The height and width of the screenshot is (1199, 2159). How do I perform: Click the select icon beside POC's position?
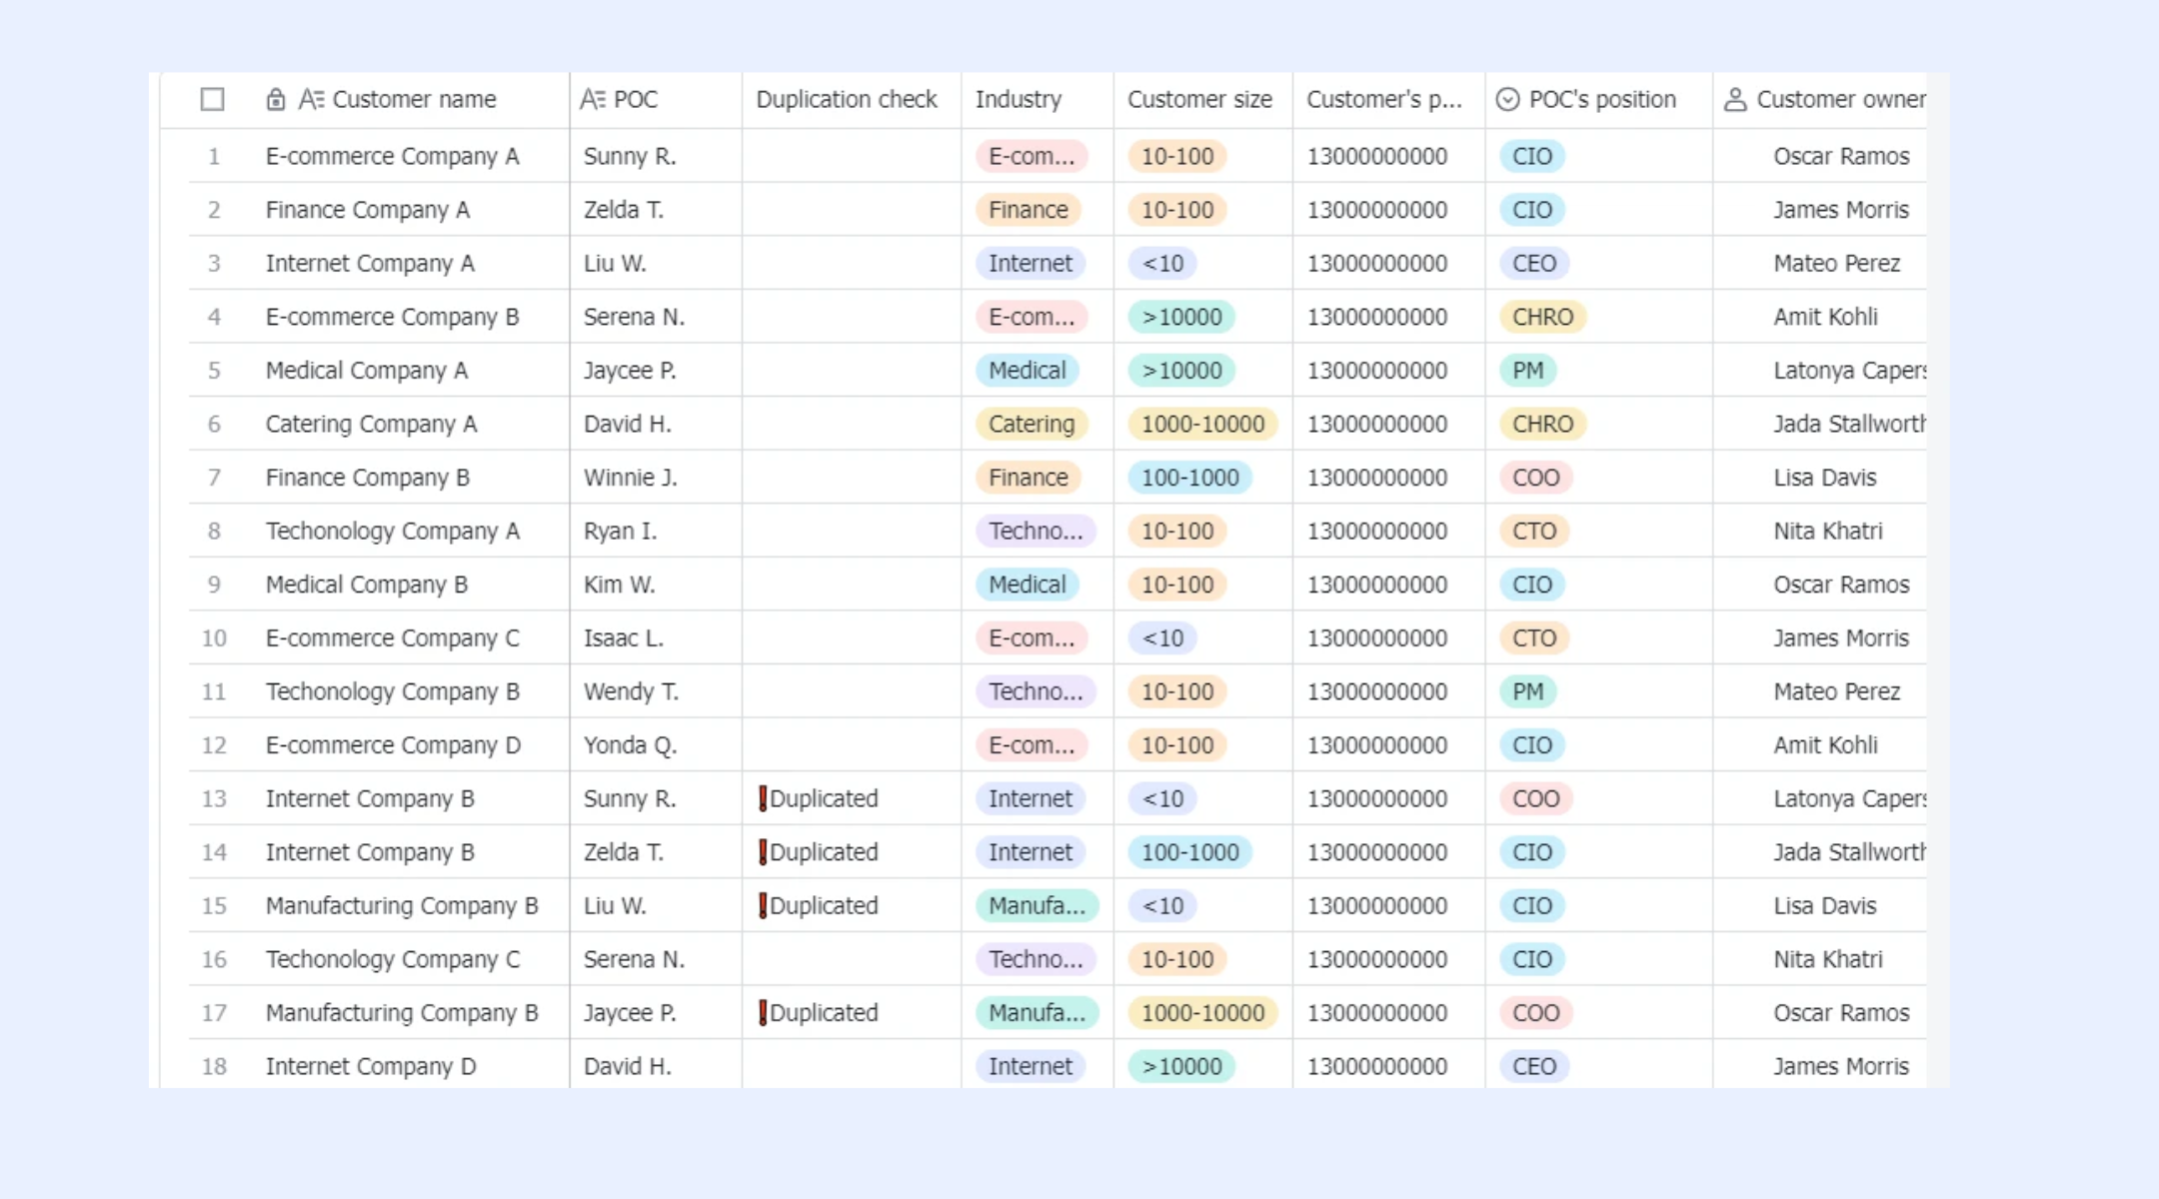[x=1507, y=99]
